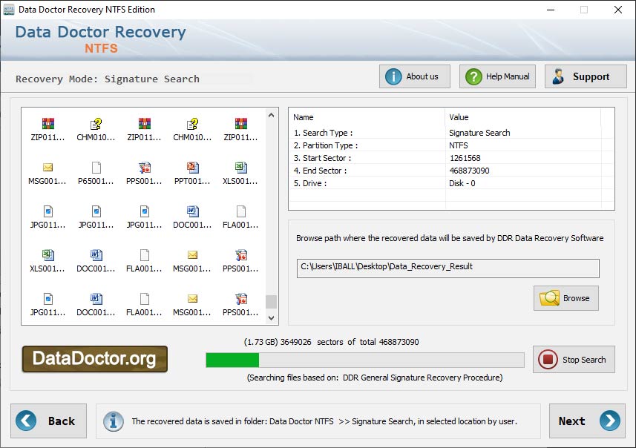Click the About us info icon
The image size is (636, 448).
(x=414, y=76)
